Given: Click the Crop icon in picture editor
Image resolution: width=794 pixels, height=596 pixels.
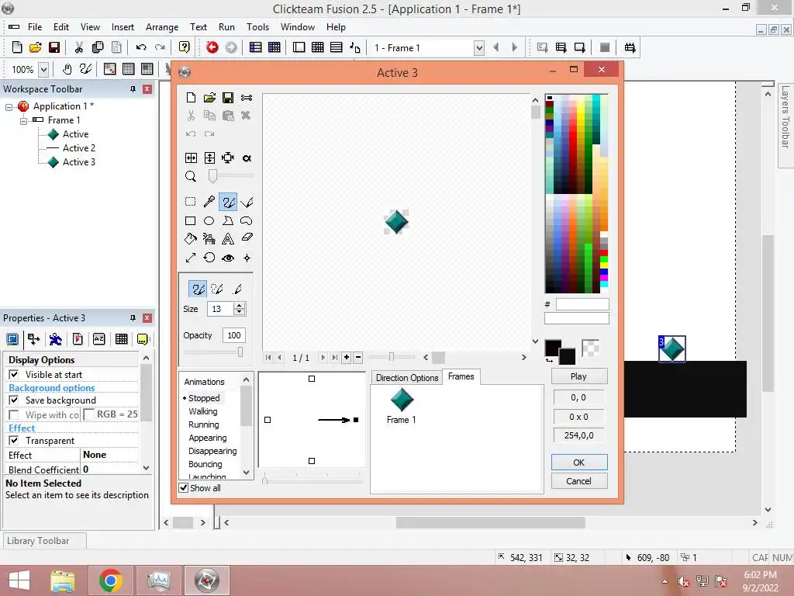Looking at the screenshot, I should (x=228, y=158).
